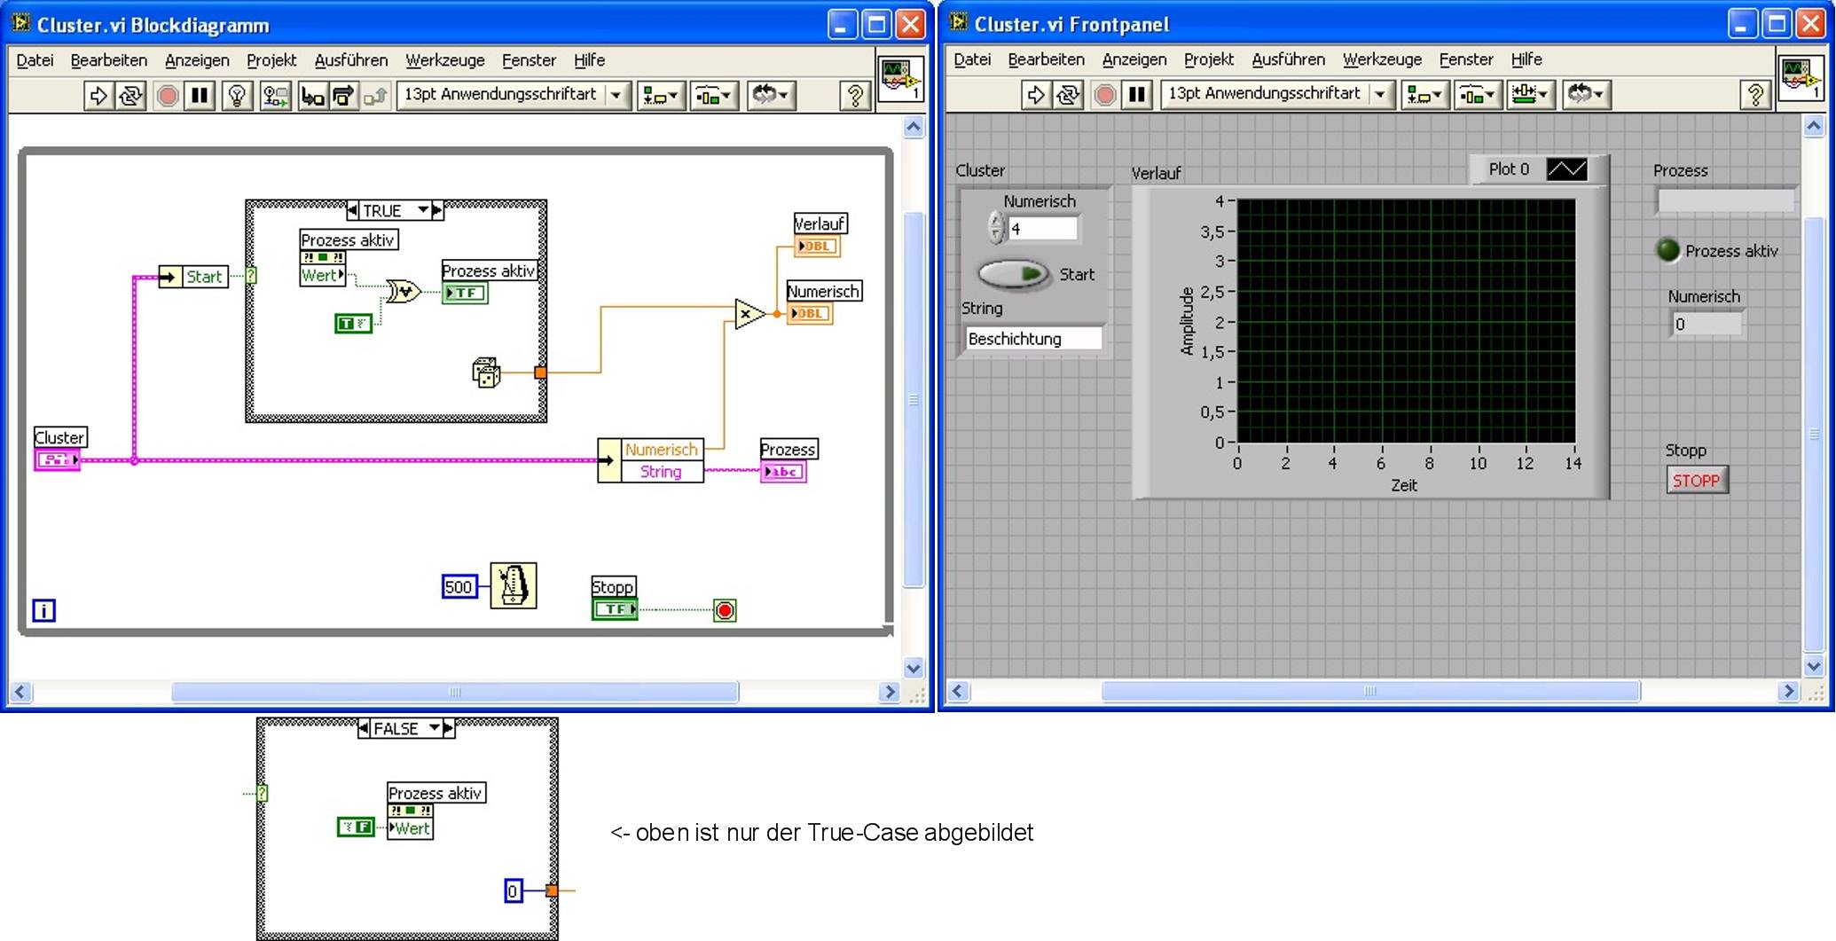Open Werkzeuge menu in Blockdiagramm window

(x=445, y=60)
